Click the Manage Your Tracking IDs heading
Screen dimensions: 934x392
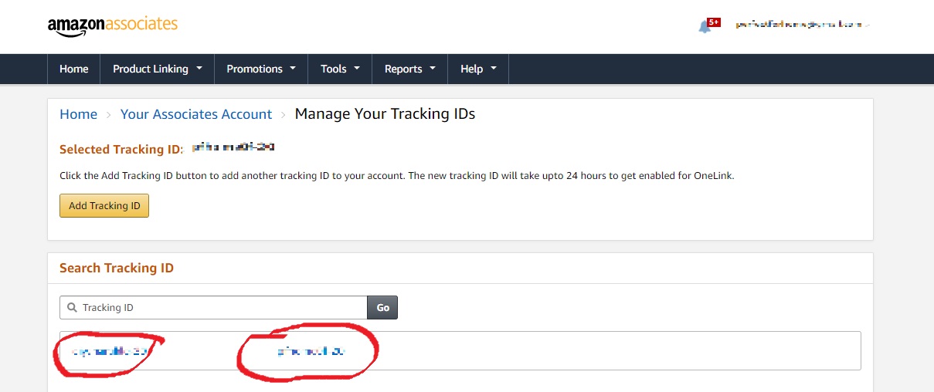coord(385,114)
